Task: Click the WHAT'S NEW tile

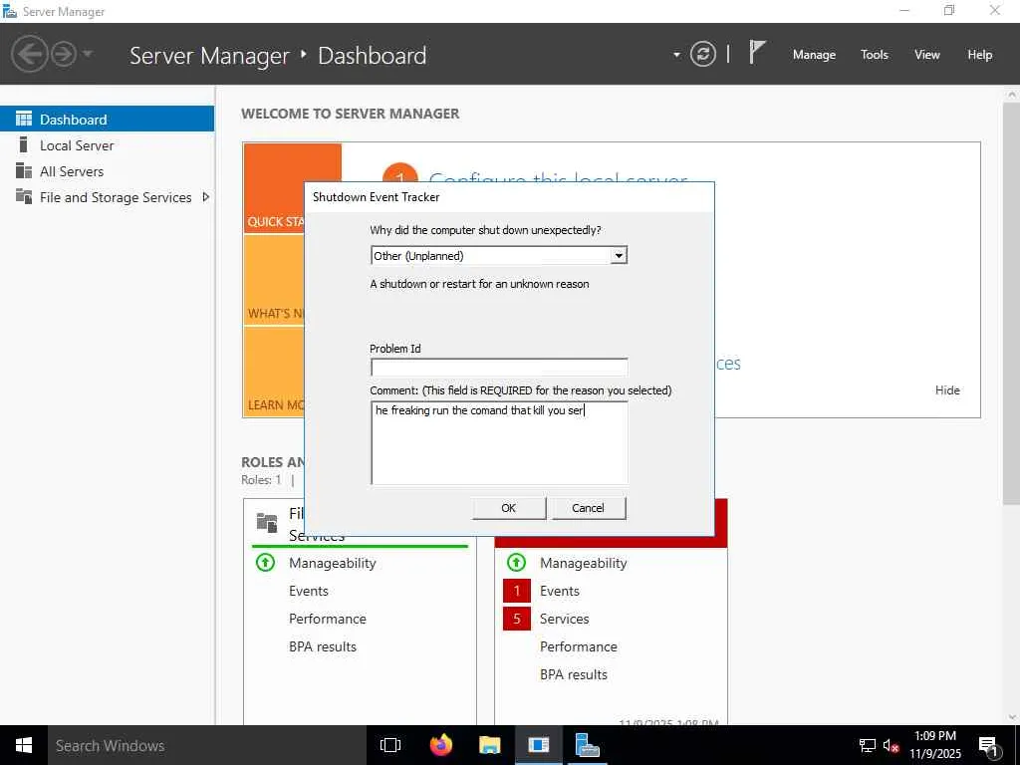Action: (274, 280)
